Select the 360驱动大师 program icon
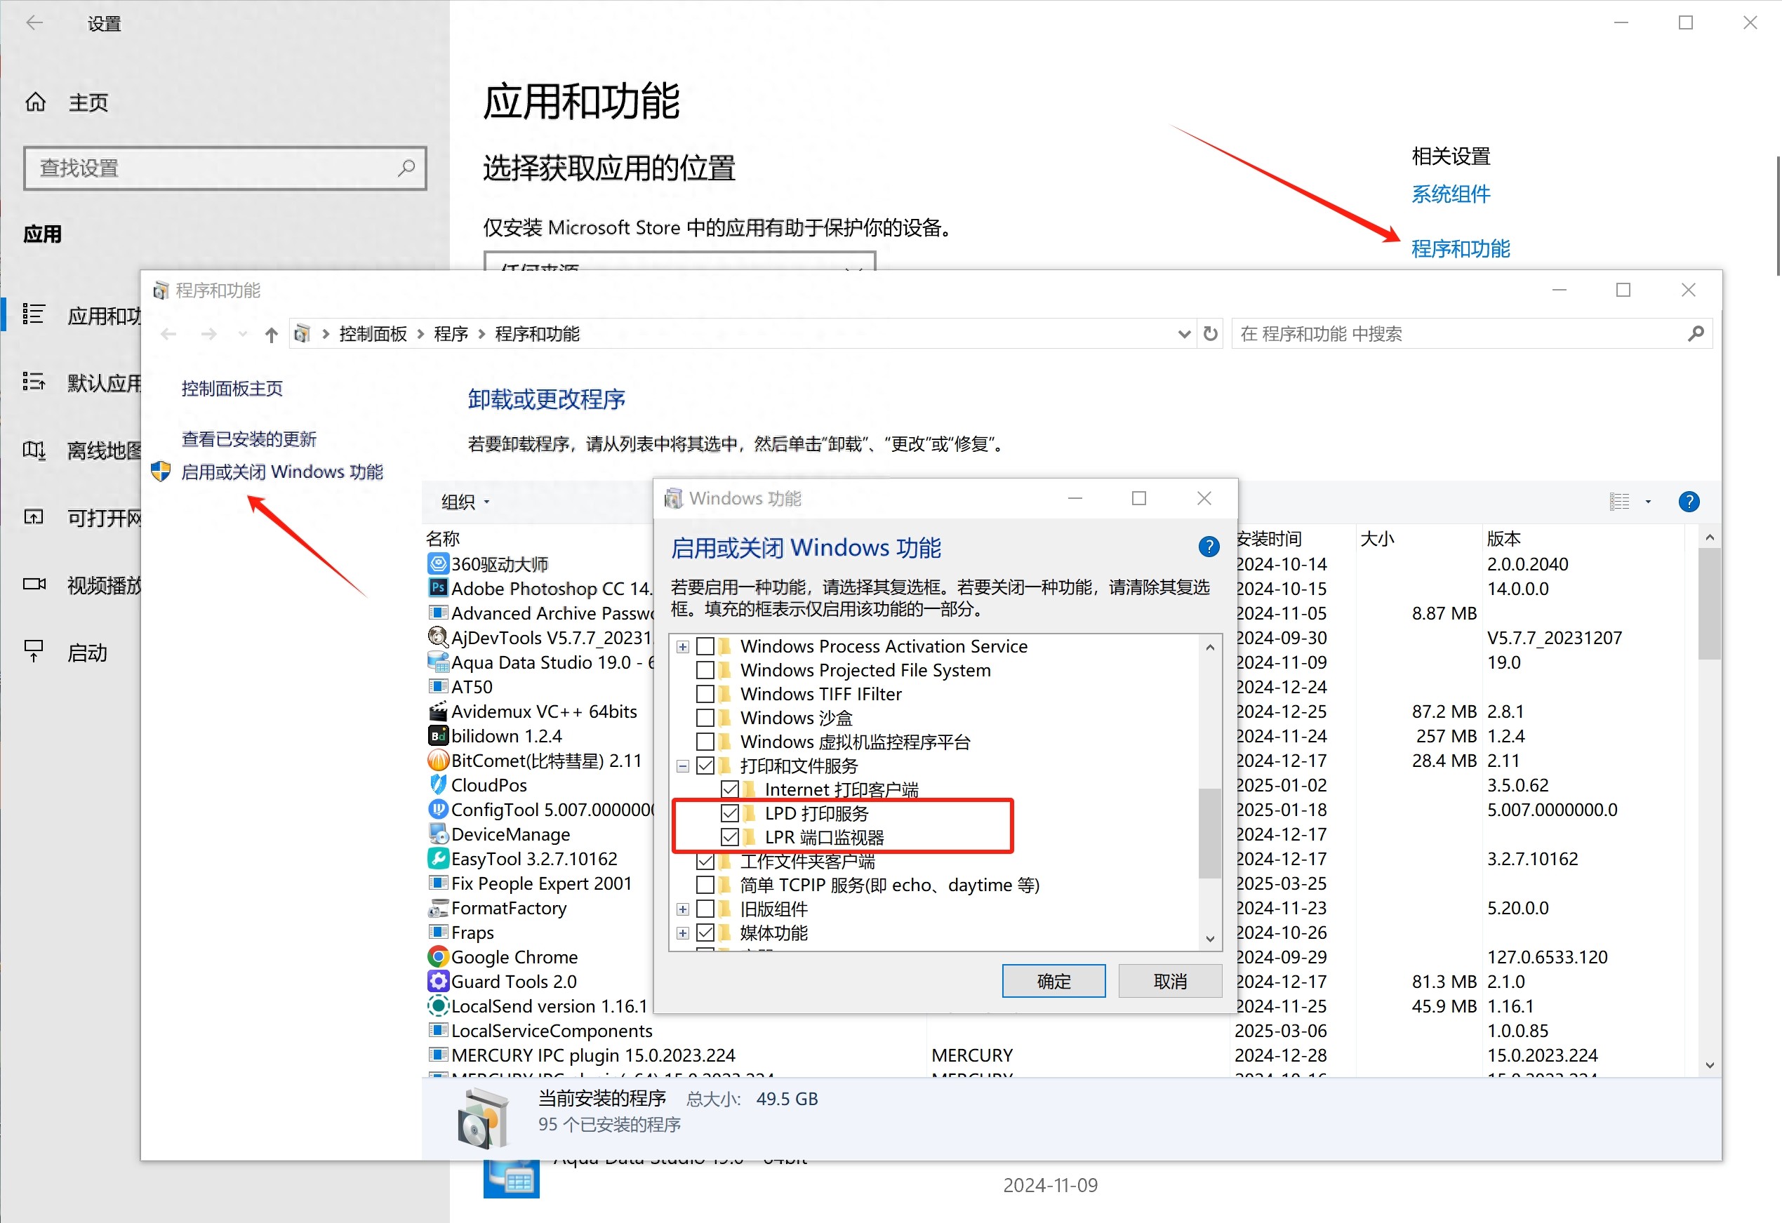 coord(437,563)
